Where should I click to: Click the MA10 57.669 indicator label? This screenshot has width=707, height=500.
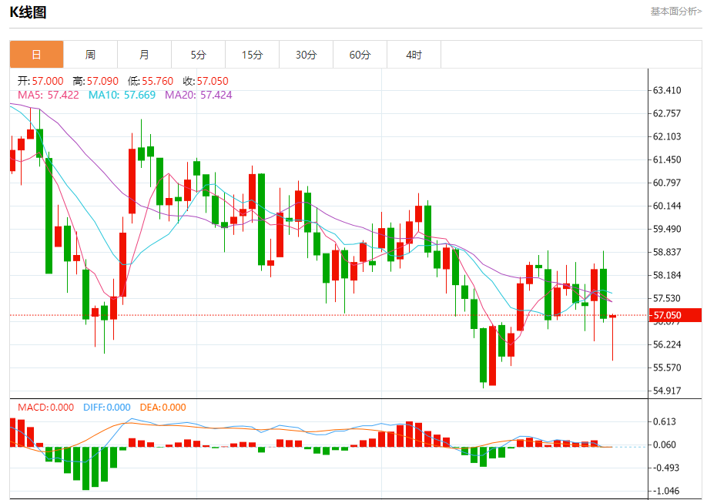(x=122, y=95)
